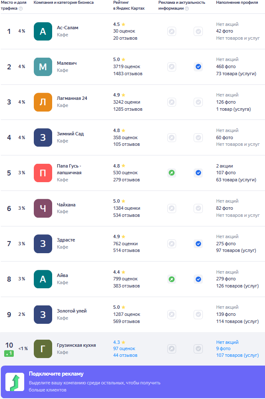265x399 pixels.
Task: Click the green arrow icon in ad banner
Action: tap(15, 382)
